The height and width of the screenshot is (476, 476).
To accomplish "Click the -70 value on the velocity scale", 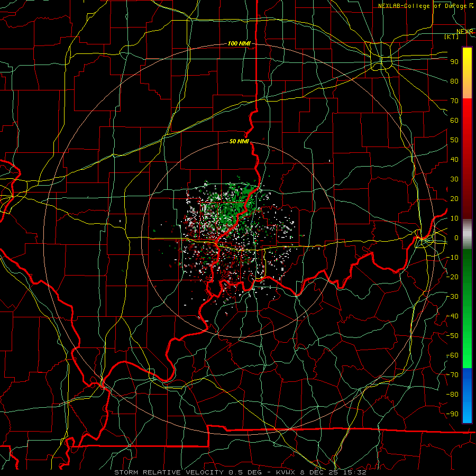I will pos(453,375).
